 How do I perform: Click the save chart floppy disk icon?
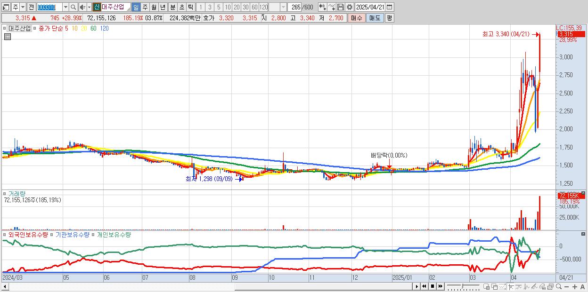click(341, 7)
